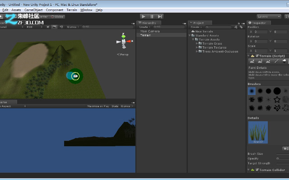
Task: Open the Terrain menu
Action: (72, 10)
